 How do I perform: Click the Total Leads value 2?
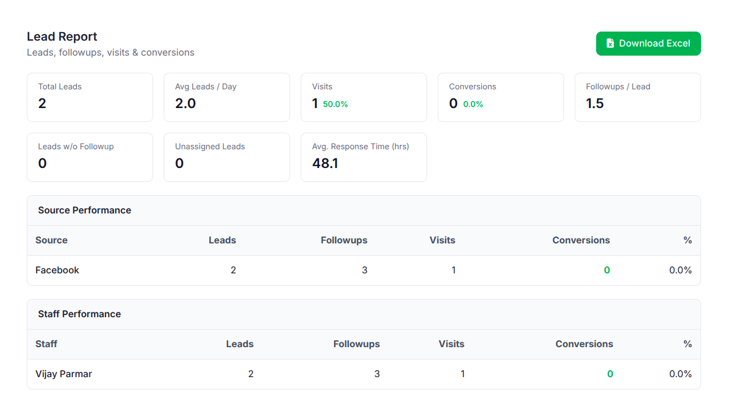tap(42, 103)
